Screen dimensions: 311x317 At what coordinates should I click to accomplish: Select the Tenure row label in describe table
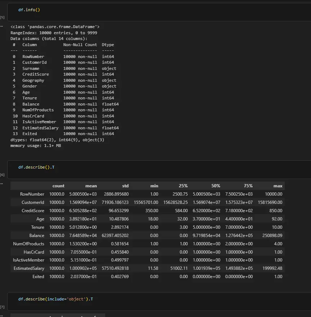coord(37,227)
